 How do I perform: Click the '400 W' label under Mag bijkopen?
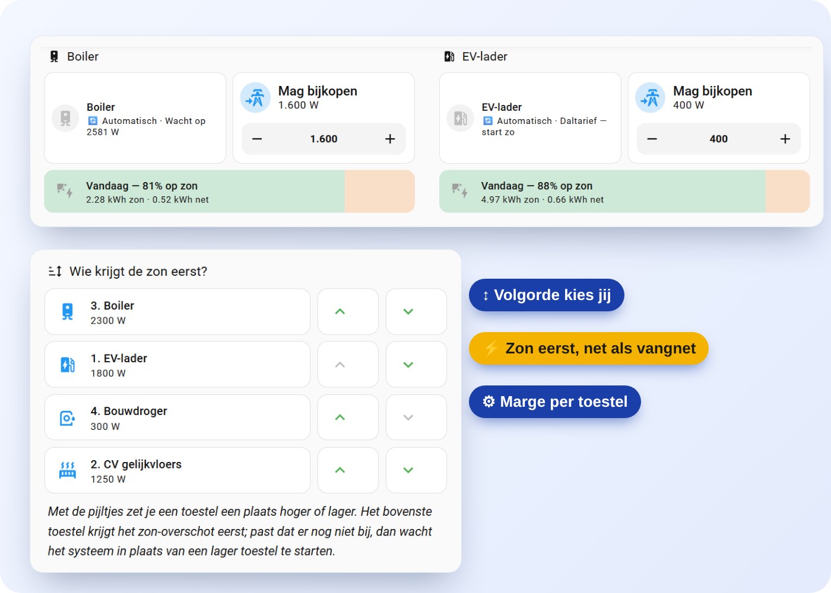[x=689, y=105]
